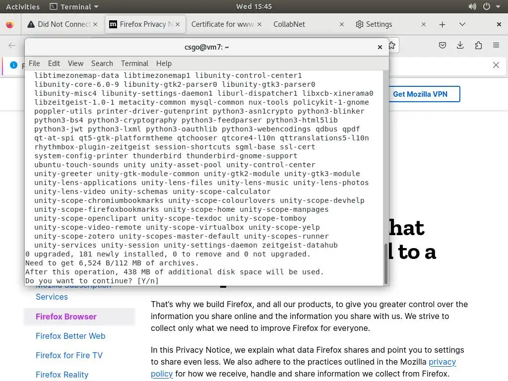Screen dimensions: 508x381
Task: Open the Firefox Better Web link
Action: tap(70, 336)
